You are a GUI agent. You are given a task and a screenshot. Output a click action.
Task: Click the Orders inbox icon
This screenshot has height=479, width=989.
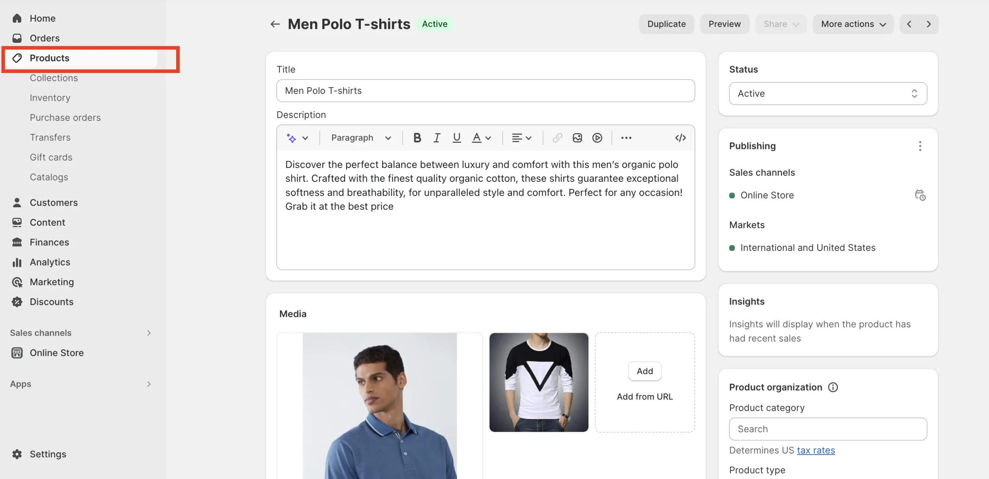pyautogui.click(x=17, y=38)
